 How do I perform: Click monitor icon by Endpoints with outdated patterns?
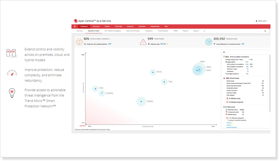coord(85,44)
